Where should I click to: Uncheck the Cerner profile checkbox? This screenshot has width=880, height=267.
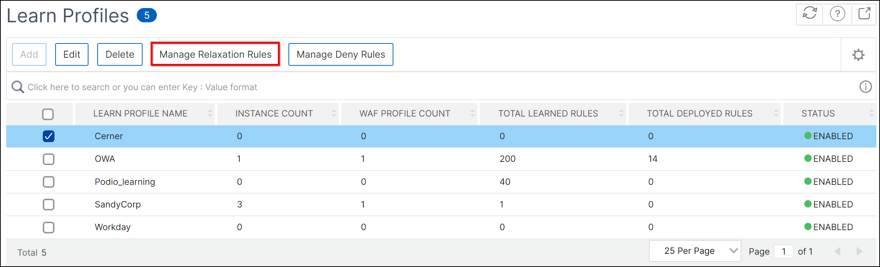point(48,136)
